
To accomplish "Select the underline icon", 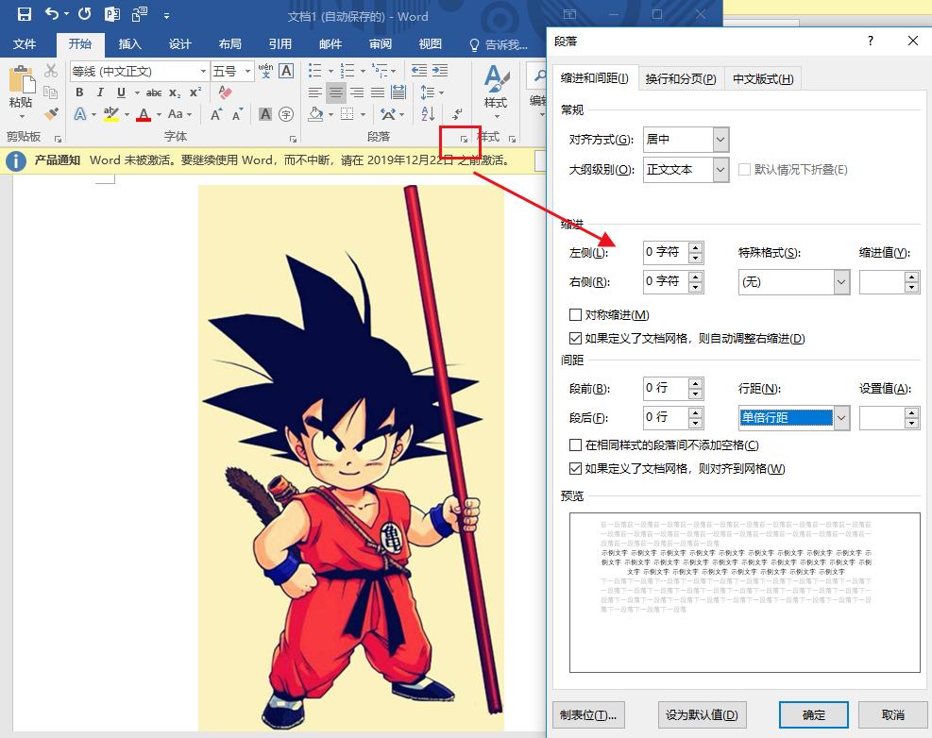I will [x=122, y=92].
